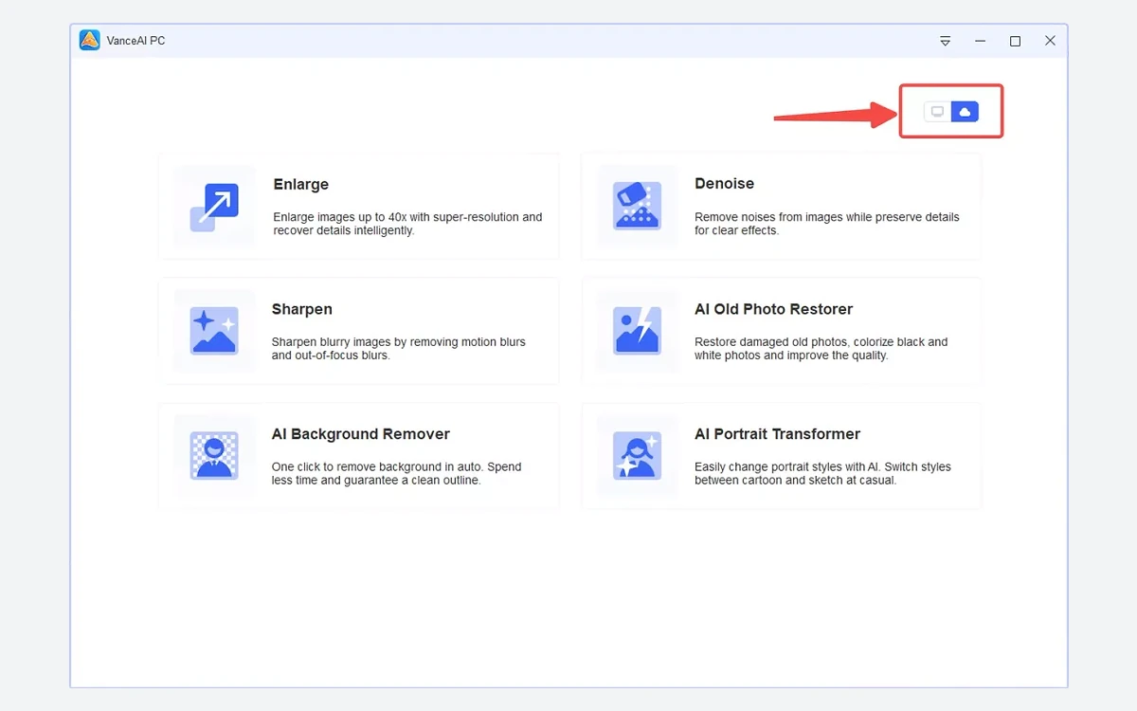Open the title bar dropdown menu icon
The width and height of the screenshot is (1137, 711).
pyautogui.click(x=945, y=41)
